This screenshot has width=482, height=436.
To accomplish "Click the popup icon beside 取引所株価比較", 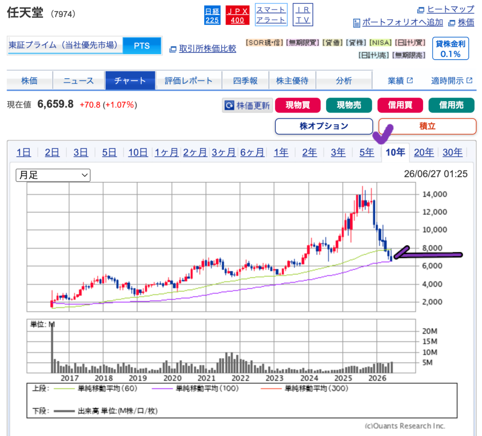I will [173, 49].
